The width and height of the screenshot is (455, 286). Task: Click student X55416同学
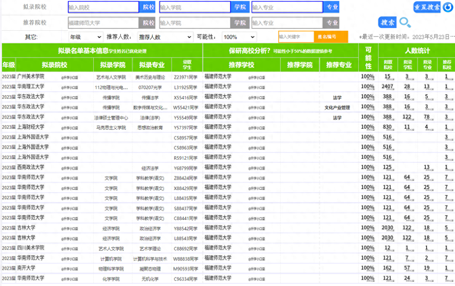186,98
